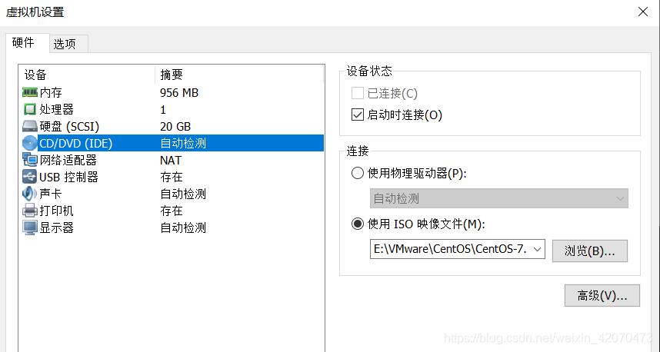Screen dimensions: 660x352
Task: Click the memory (内存) device icon
Action: [30, 93]
